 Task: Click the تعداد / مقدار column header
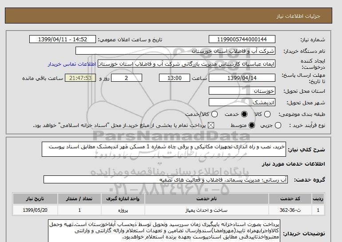80,198
